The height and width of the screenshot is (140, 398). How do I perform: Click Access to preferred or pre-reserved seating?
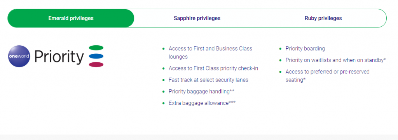pos(327,75)
